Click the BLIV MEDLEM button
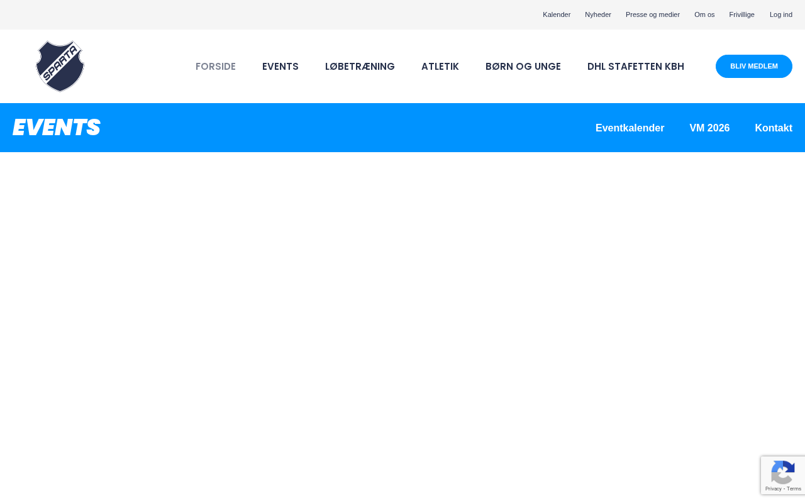The image size is (805, 503). (x=754, y=66)
